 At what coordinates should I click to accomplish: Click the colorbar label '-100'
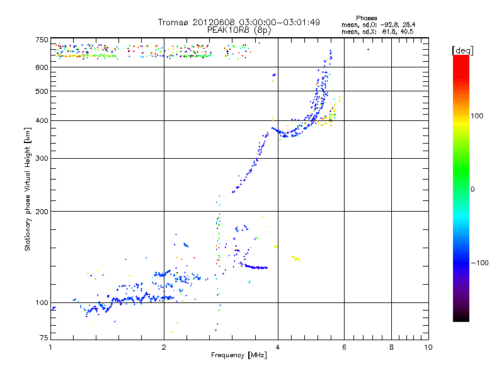coord(479,263)
